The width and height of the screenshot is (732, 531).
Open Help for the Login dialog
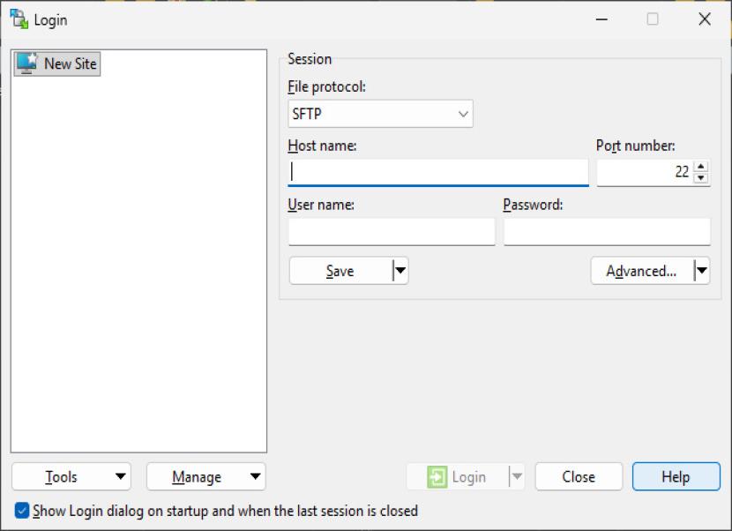click(676, 477)
